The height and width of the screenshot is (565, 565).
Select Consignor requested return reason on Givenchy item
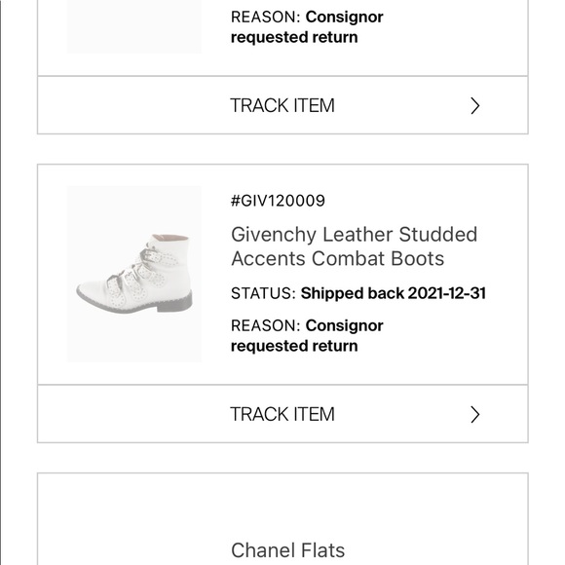(x=307, y=336)
